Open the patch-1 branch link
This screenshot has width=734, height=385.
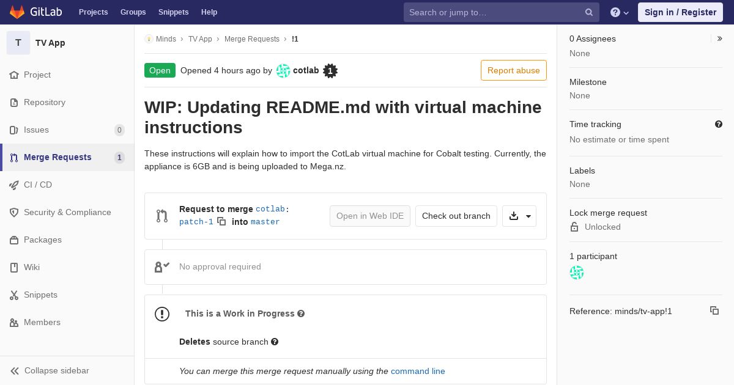[x=196, y=222]
